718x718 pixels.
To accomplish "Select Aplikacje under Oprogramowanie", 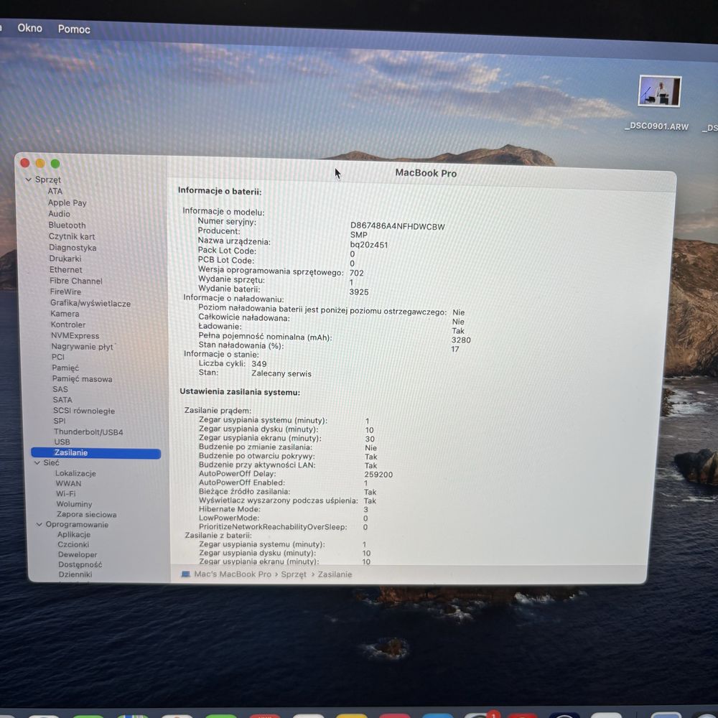I will tap(74, 534).
